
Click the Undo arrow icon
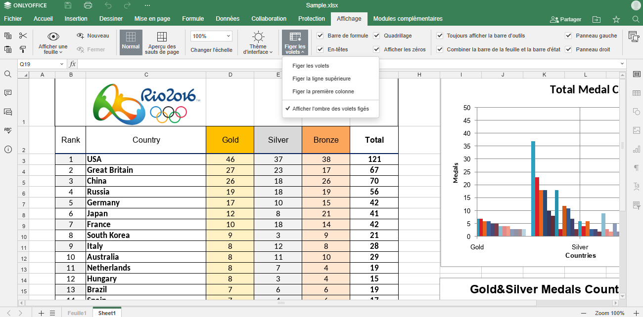coord(108,5)
